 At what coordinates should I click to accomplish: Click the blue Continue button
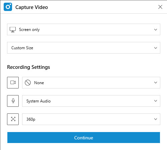84,137
